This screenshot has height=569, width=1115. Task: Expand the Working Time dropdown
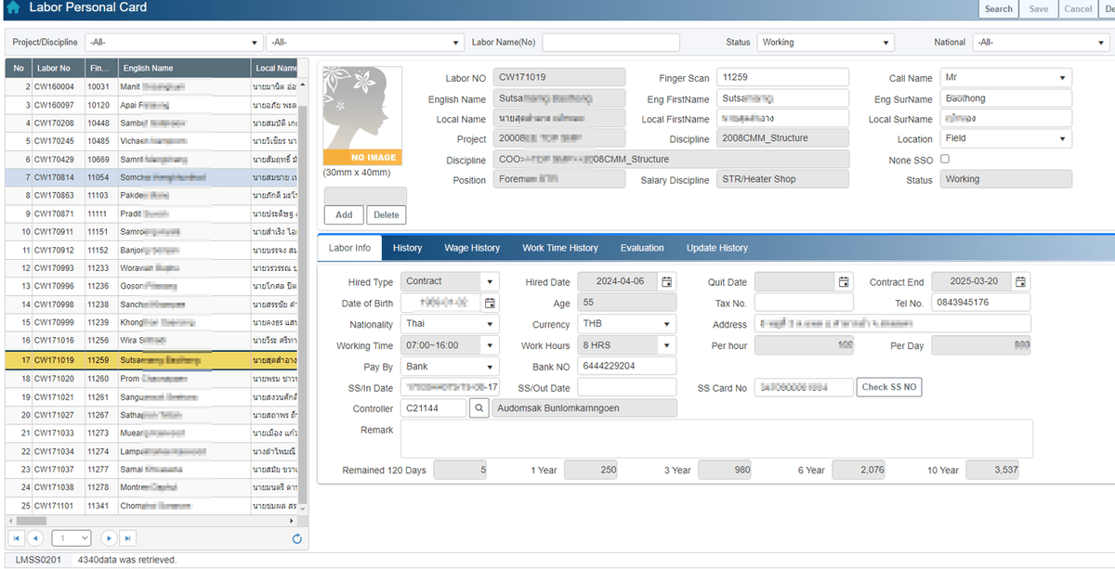tap(490, 346)
